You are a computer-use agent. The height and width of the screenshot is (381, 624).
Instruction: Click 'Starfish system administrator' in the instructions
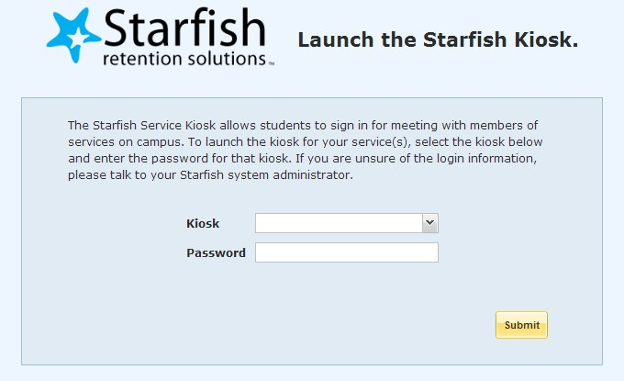coord(266,174)
